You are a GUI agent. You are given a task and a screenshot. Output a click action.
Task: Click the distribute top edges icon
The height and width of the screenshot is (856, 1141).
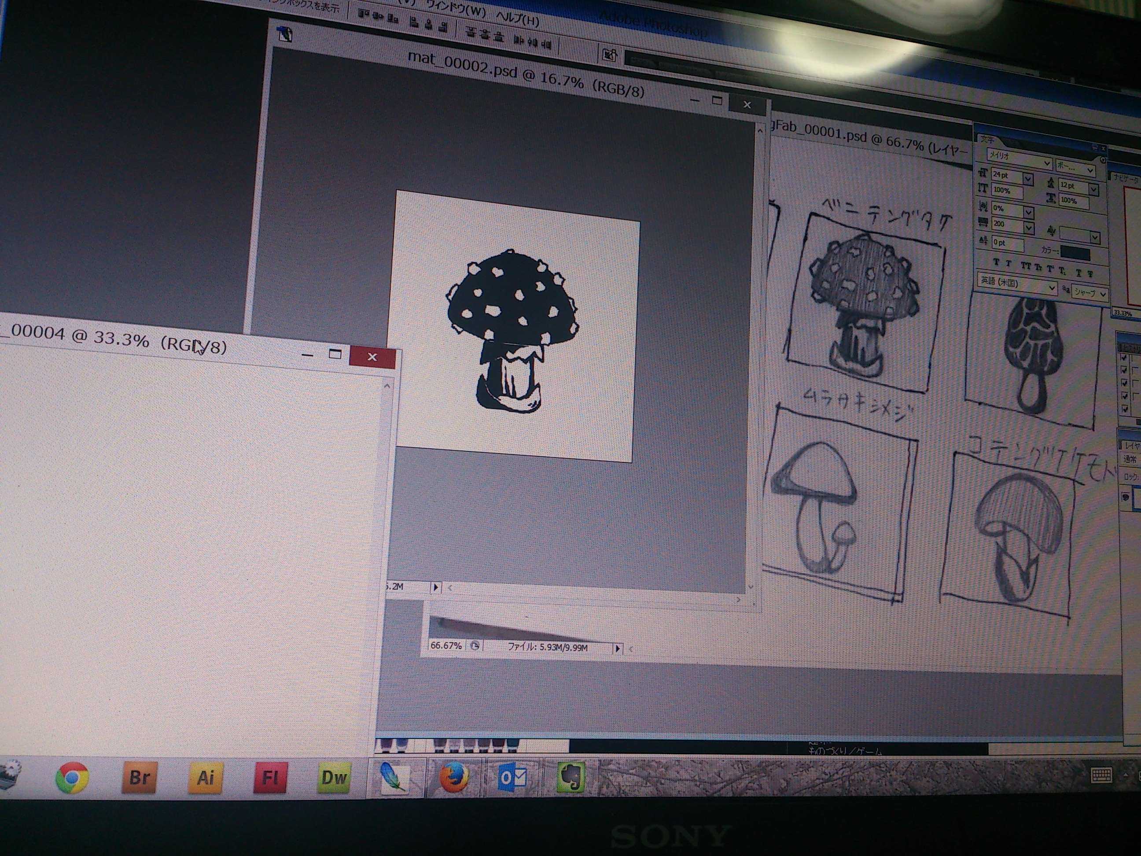470,32
